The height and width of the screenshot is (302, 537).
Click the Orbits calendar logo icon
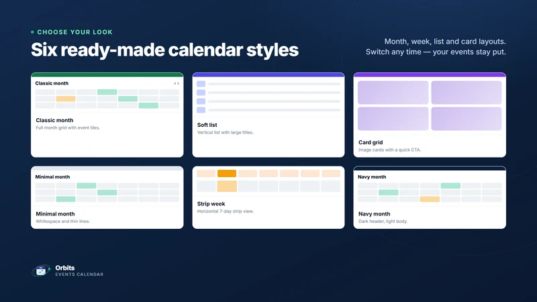coord(41,270)
